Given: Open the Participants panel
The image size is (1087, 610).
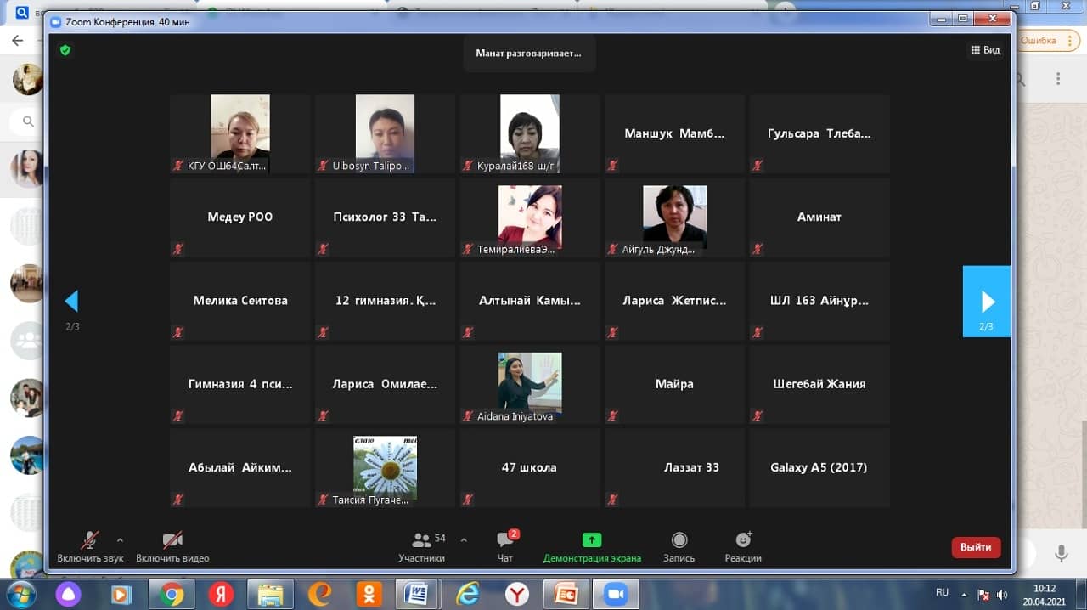Looking at the screenshot, I should [422, 545].
